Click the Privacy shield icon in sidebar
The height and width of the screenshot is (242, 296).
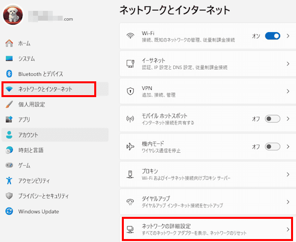9,196
